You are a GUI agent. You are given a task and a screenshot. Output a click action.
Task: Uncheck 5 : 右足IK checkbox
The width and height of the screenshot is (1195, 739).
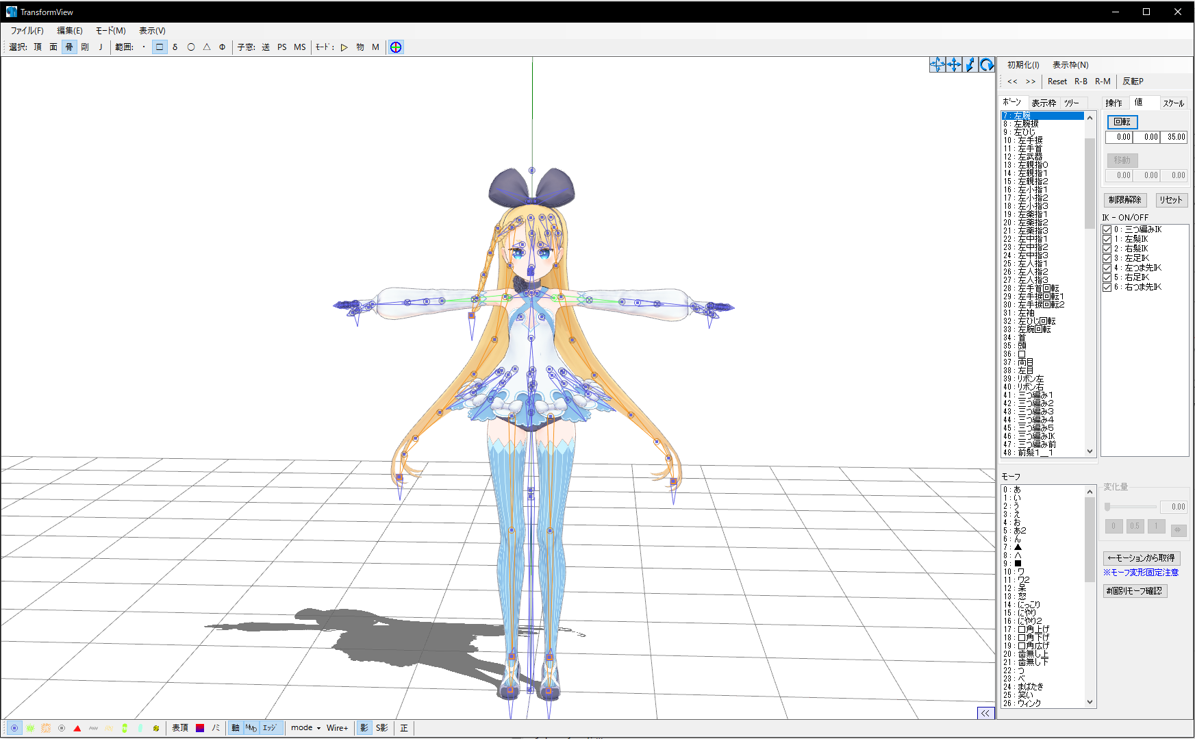pyautogui.click(x=1107, y=277)
